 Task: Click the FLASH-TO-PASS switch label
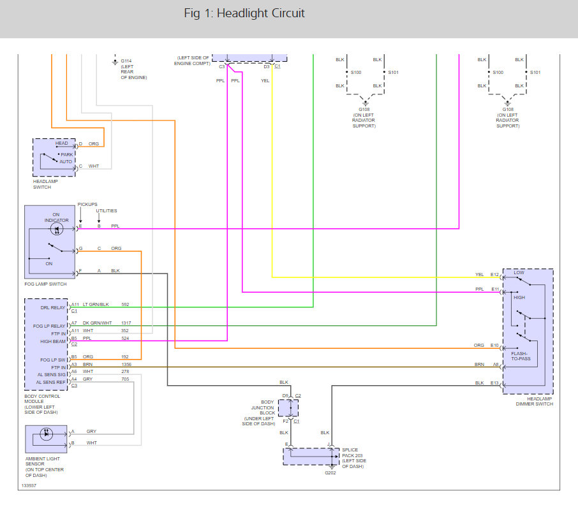click(521, 356)
